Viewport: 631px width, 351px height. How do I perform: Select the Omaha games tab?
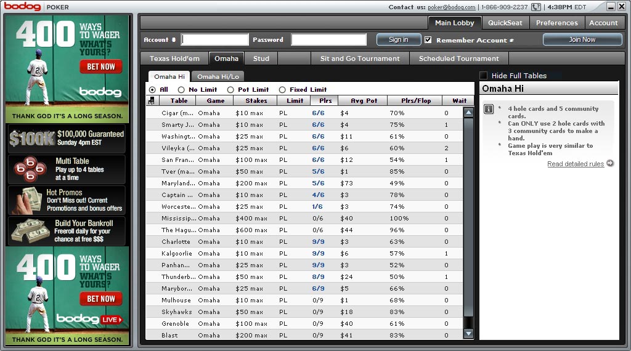226,58
